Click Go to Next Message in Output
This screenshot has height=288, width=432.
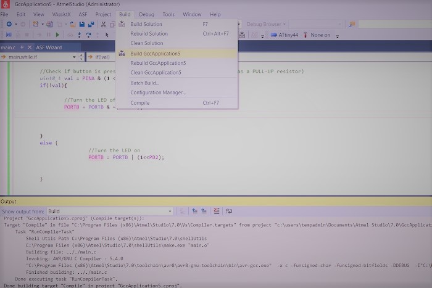click(204, 211)
